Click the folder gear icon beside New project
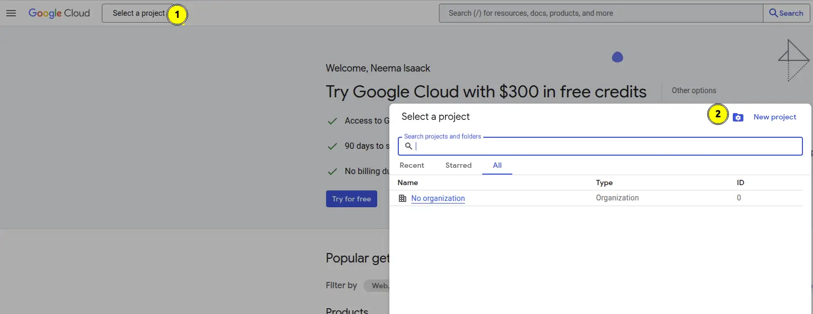Image resolution: width=813 pixels, height=314 pixels. (738, 117)
